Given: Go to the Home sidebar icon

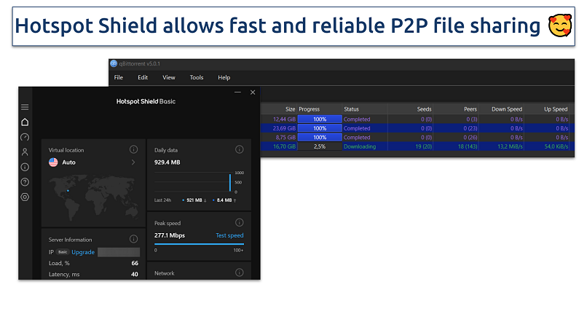Looking at the screenshot, I should point(25,122).
